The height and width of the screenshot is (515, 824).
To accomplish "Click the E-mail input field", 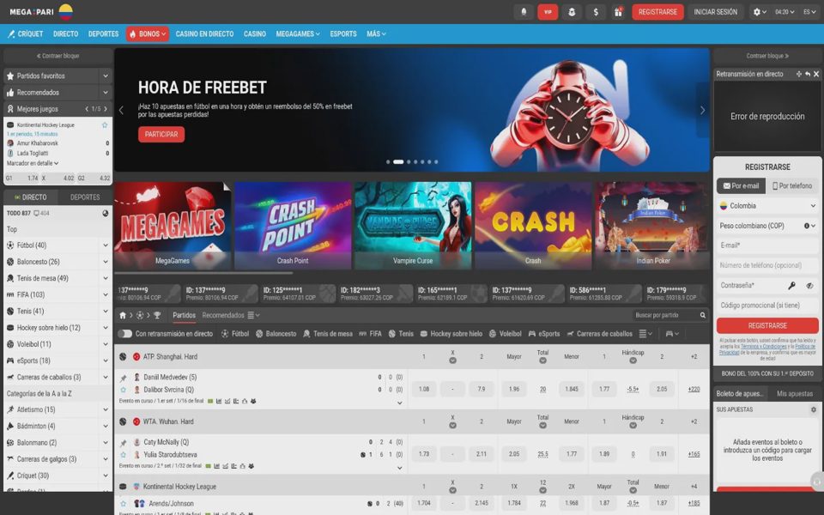I will tap(767, 245).
